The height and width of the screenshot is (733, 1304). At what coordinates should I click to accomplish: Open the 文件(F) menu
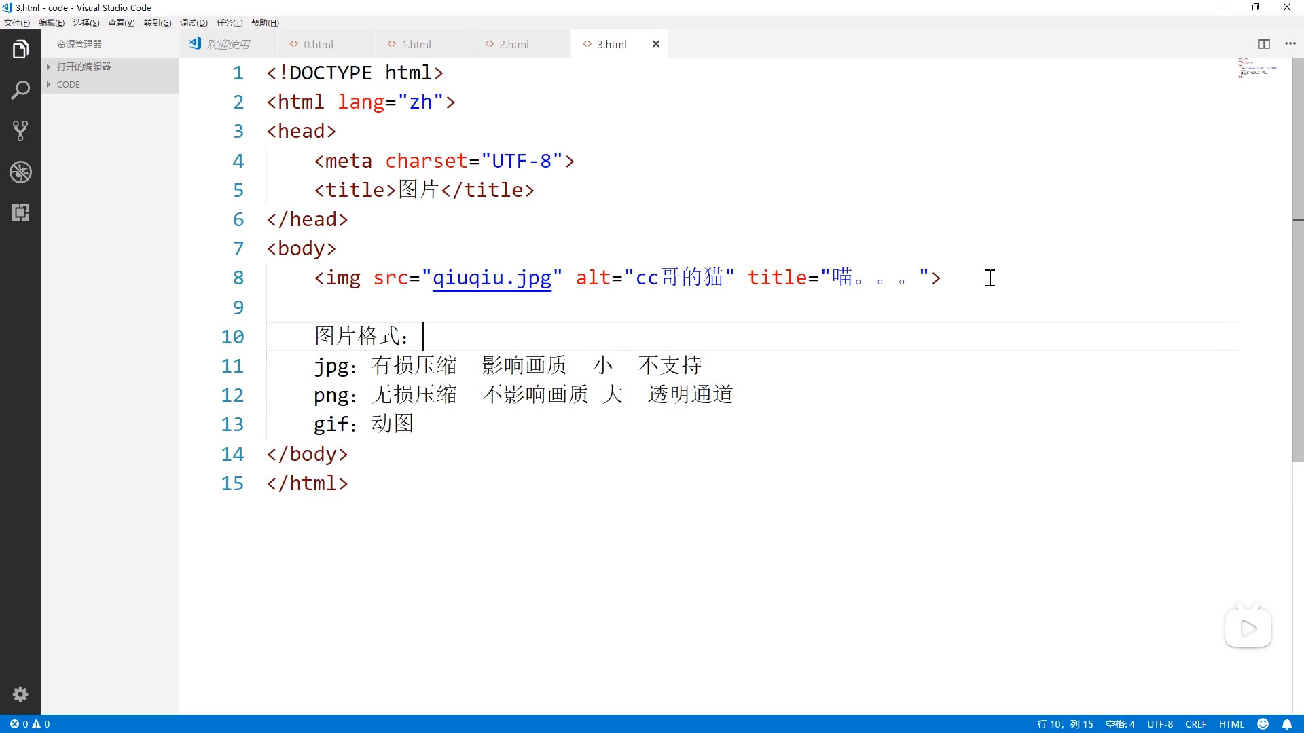[x=17, y=23]
